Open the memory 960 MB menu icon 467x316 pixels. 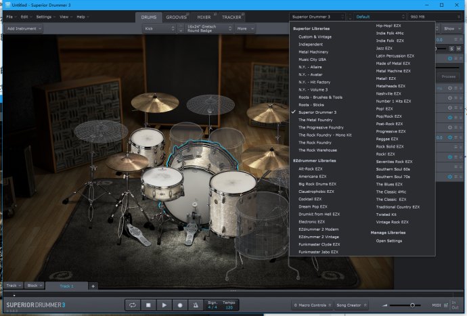pos(459,17)
